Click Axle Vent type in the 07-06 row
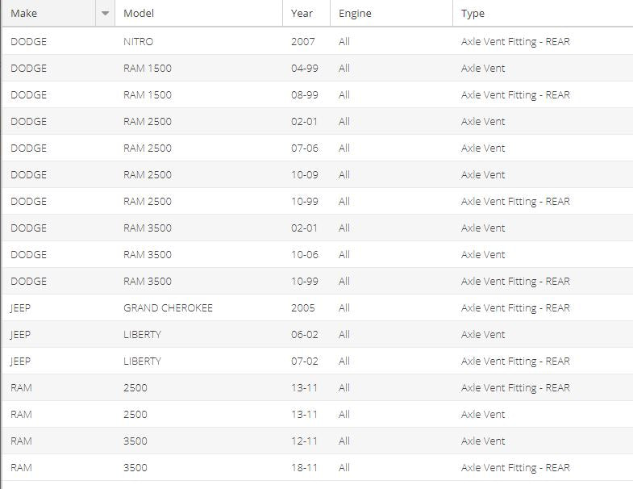 click(483, 148)
